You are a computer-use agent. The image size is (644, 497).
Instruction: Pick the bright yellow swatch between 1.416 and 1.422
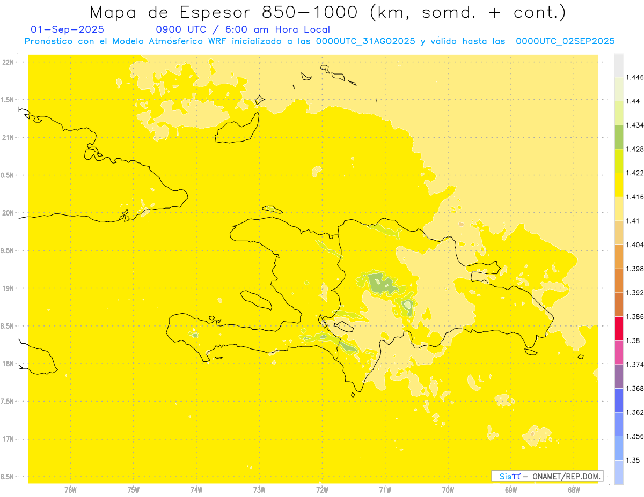(x=619, y=184)
